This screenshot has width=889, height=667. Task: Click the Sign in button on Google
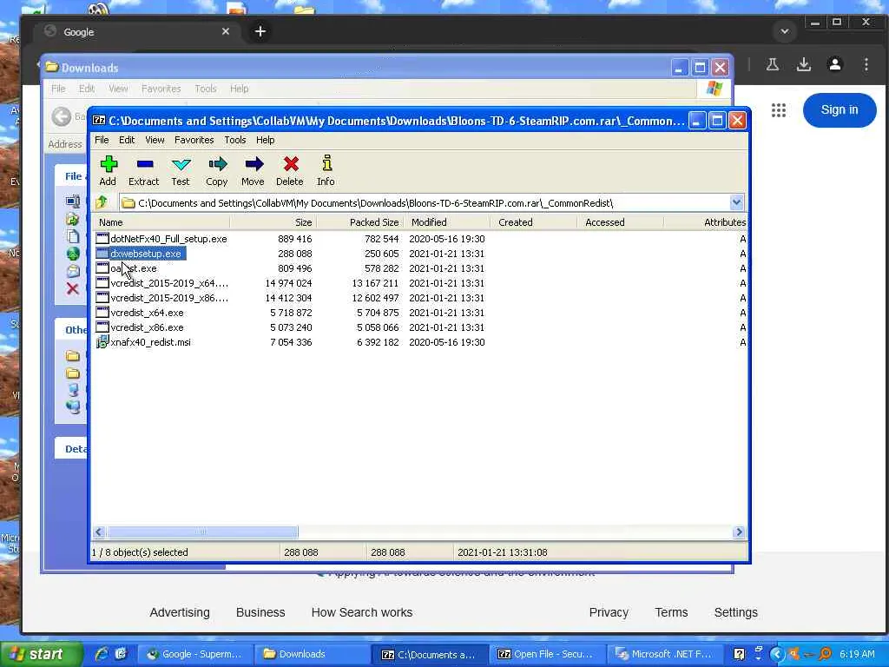840,110
